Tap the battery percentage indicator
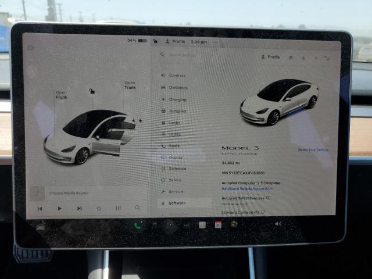Viewport: 372px width, 279px height. [137, 40]
